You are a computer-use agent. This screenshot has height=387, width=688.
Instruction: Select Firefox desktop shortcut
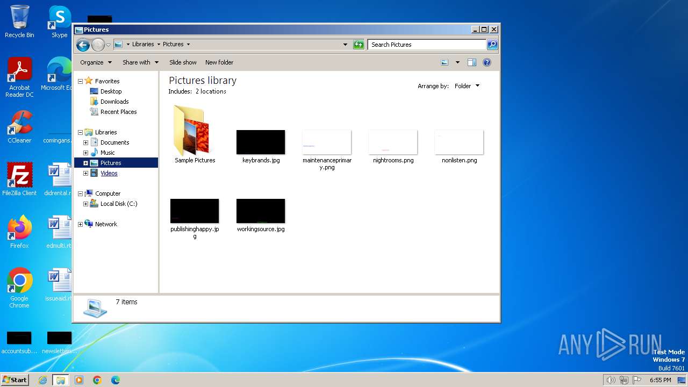click(19, 232)
